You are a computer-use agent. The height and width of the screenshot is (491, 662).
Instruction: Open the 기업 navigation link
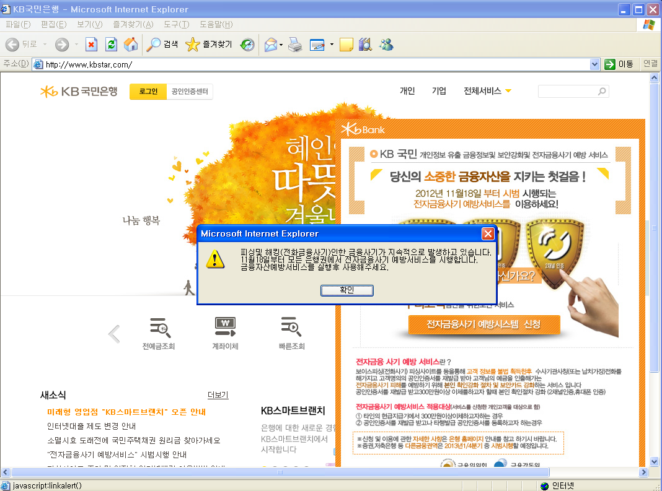[x=439, y=90]
